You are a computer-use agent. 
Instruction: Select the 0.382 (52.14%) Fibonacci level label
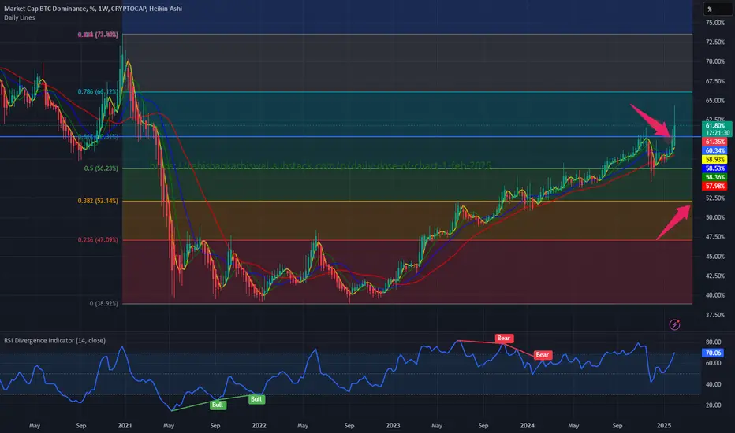[98, 201]
